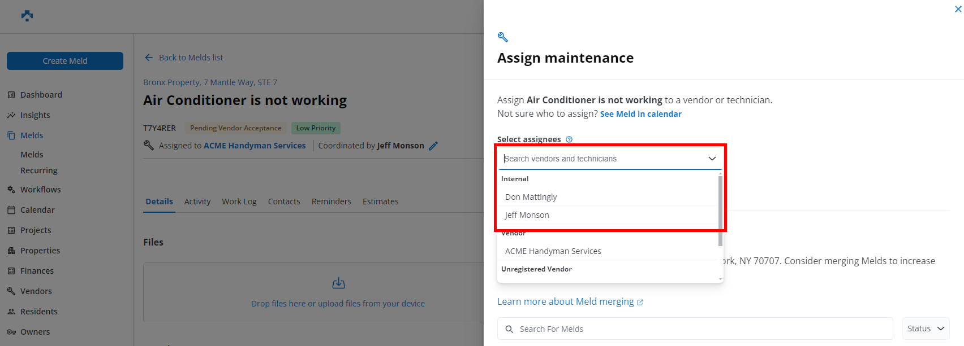Click the back arrow icon to Melds list
The height and width of the screenshot is (346, 964).
point(149,58)
